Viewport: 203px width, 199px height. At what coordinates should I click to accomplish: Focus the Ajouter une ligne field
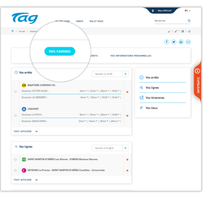click(x=107, y=148)
